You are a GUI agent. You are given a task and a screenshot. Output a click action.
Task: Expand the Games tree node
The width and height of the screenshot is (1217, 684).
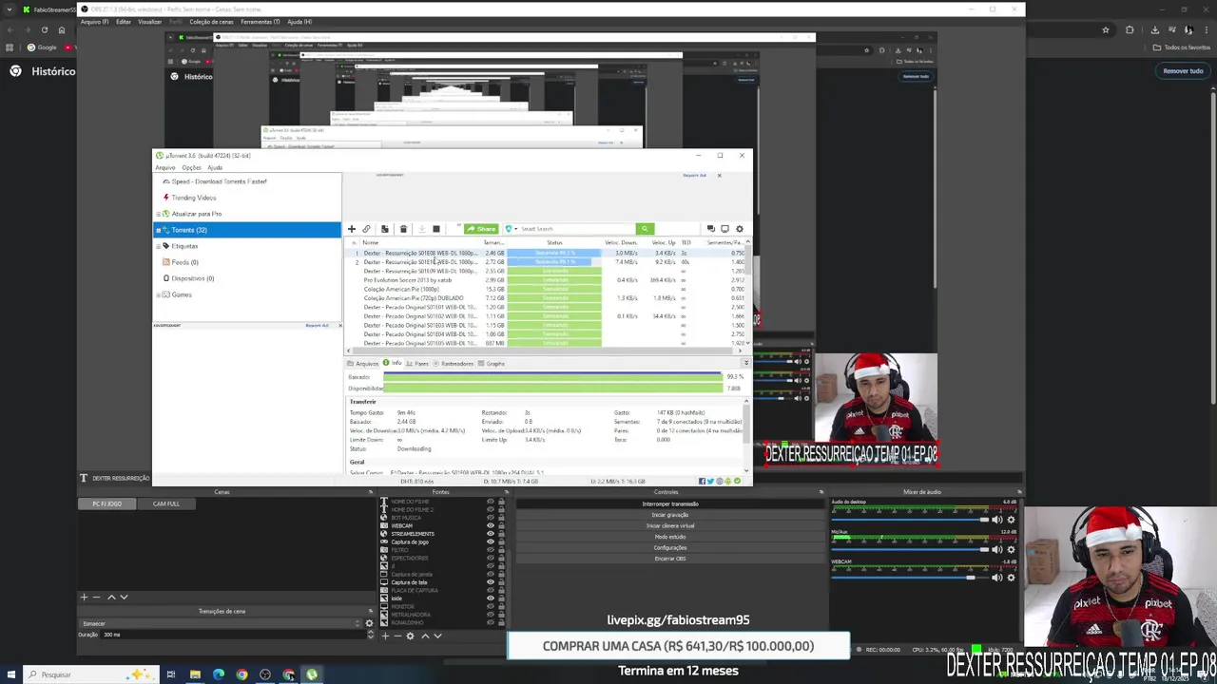pos(159,294)
